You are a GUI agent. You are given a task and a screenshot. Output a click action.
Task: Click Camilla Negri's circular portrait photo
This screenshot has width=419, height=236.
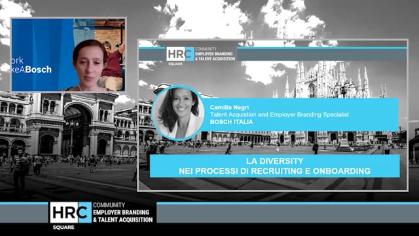point(178,113)
